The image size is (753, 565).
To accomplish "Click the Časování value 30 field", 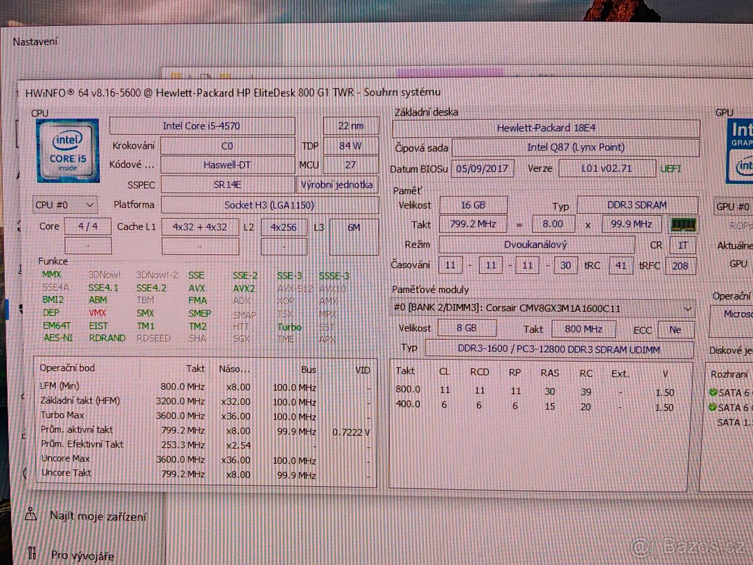I will pyautogui.click(x=565, y=266).
